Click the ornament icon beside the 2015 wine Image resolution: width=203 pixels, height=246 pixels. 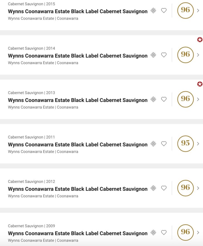[x=153, y=11]
